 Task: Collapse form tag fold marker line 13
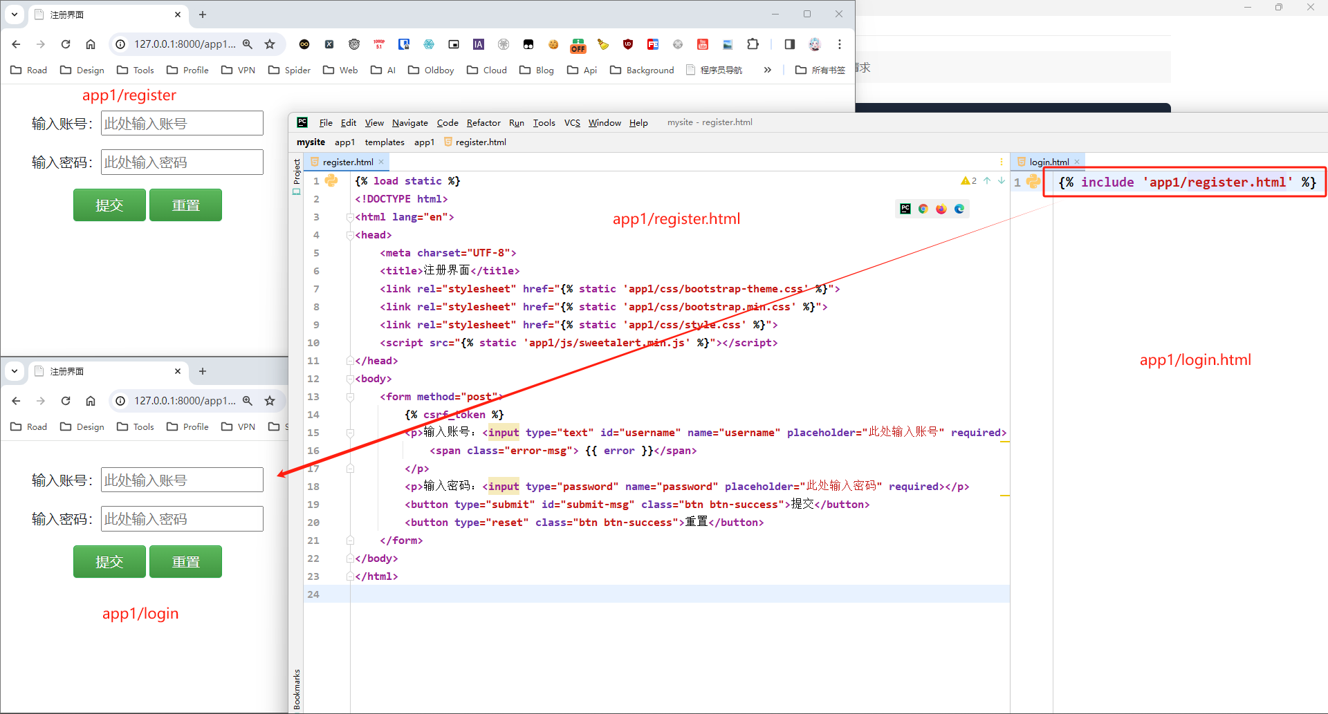[350, 397]
